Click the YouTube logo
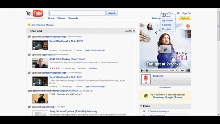220x124 pixels. pyautogui.click(x=34, y=13)
